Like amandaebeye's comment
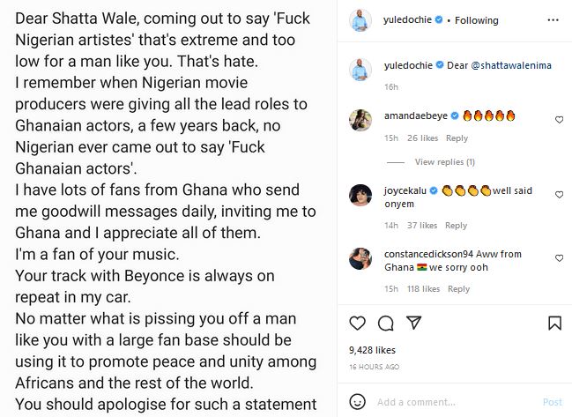The width and height of the screenshot is (572, 417). [559, 119]
